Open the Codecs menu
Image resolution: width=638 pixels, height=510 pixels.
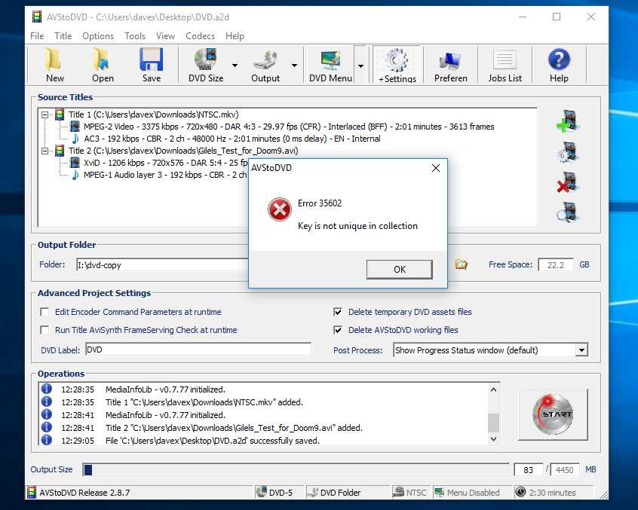[200, 36]
